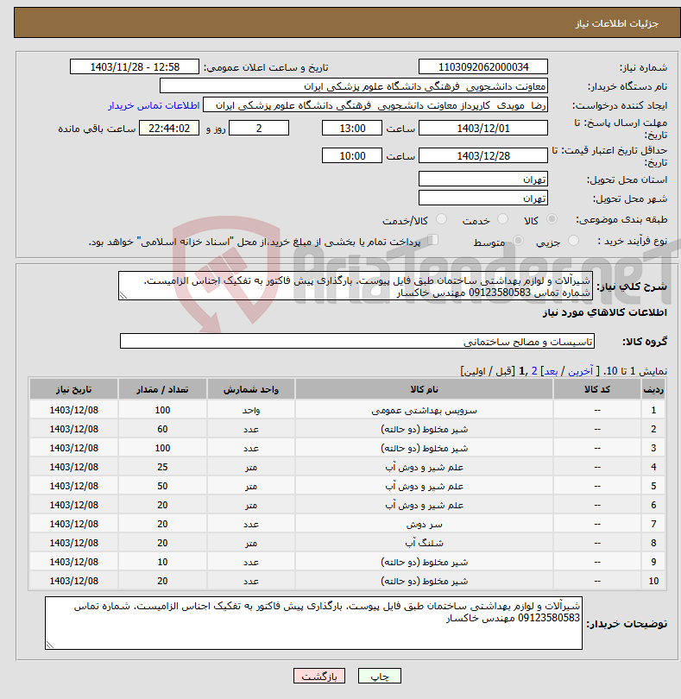Click unit متر in row 8
681x699 pixels.
click(x=250, y=543)
